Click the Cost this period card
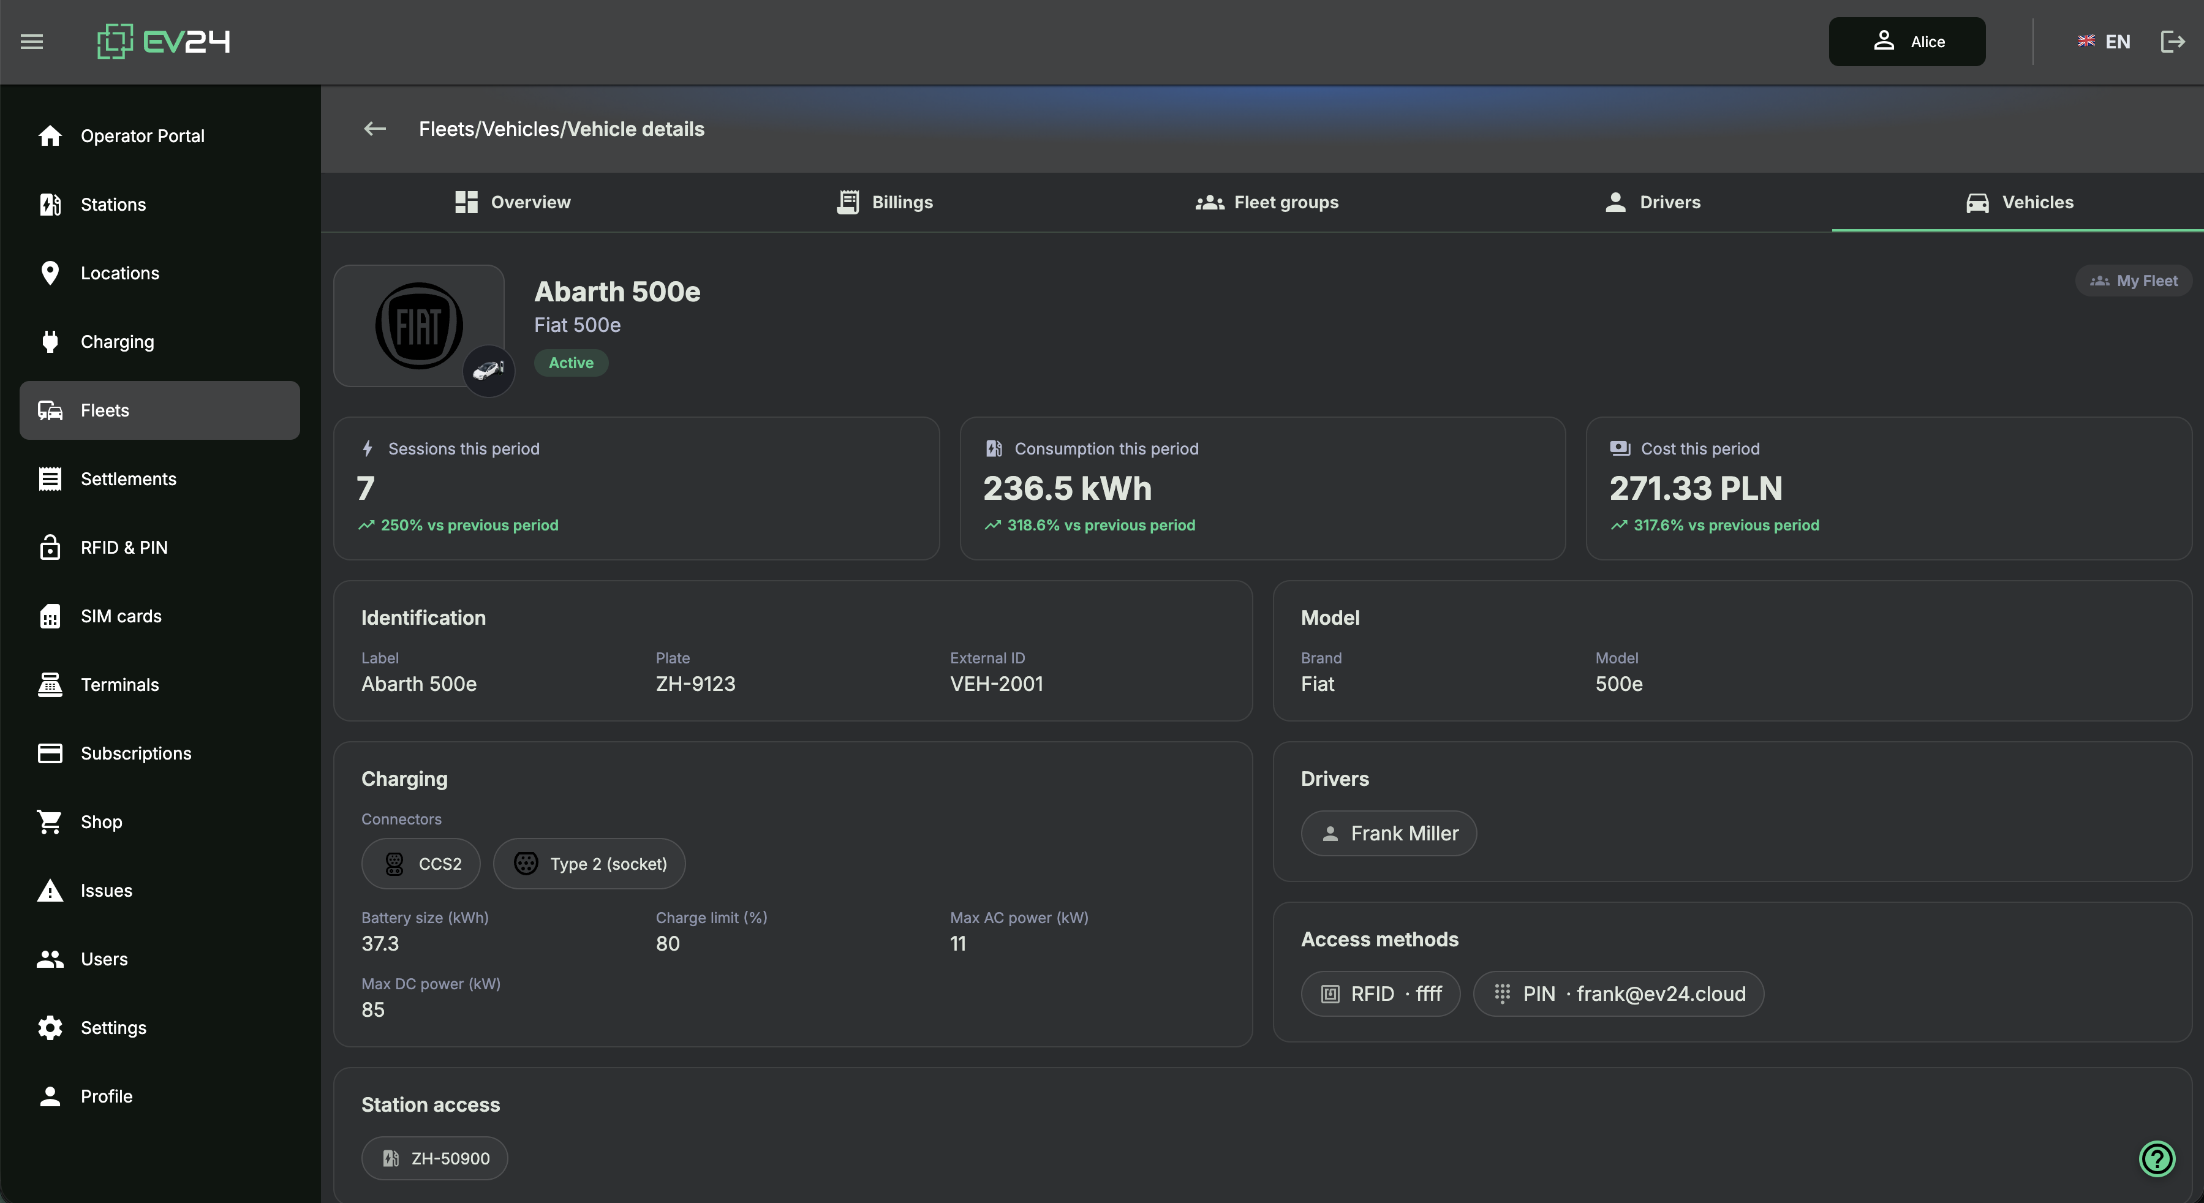The height and width of the screenshot is (1203, 2204). pos(1889,489)
